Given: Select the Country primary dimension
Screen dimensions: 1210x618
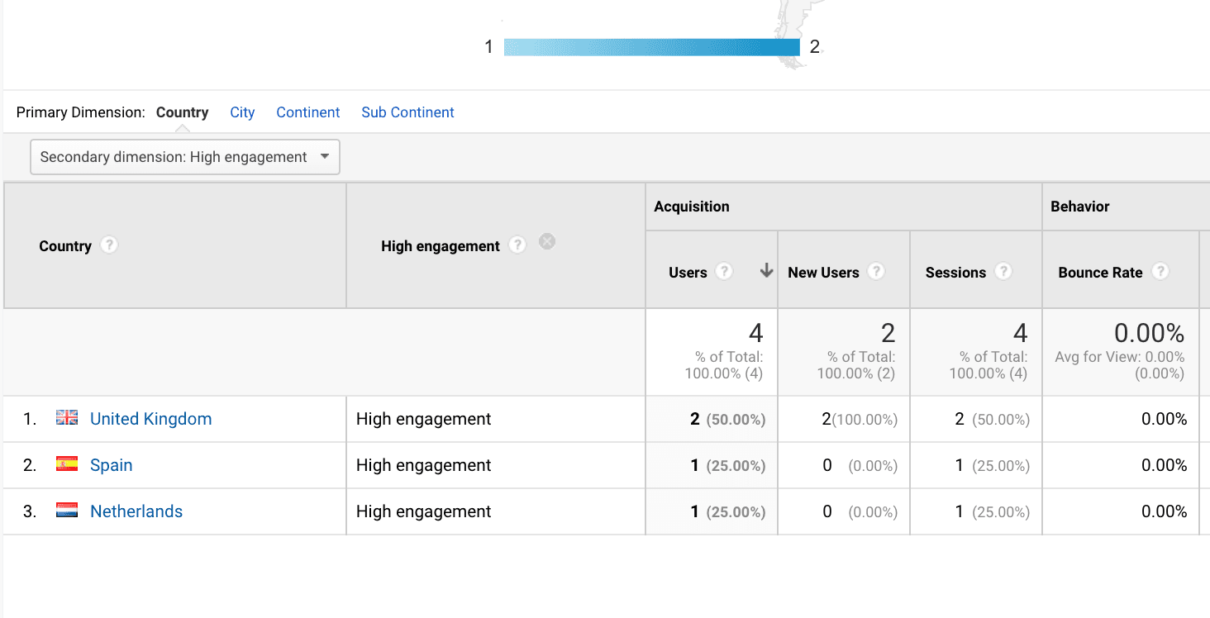Looking at the screenshot, I should 182,112.
